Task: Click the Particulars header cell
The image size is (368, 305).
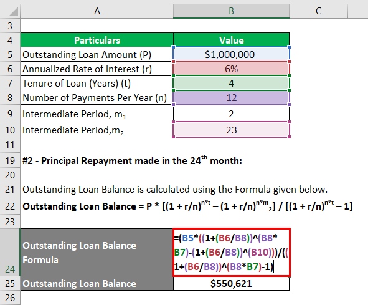Action: pyautogui.click(x=97, y=40)
